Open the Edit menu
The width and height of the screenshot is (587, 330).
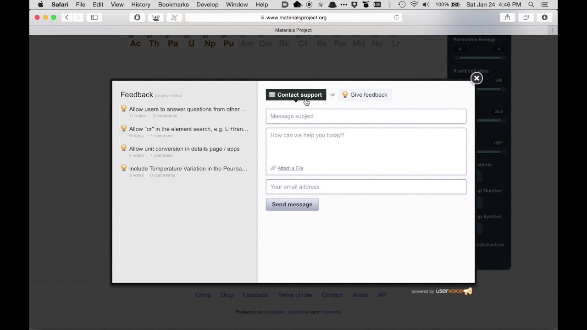click(98, 5)
